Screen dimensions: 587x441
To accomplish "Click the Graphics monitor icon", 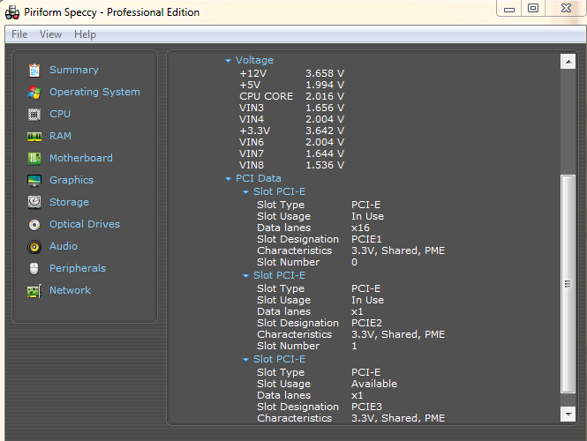I will click(x=34, y=180).
